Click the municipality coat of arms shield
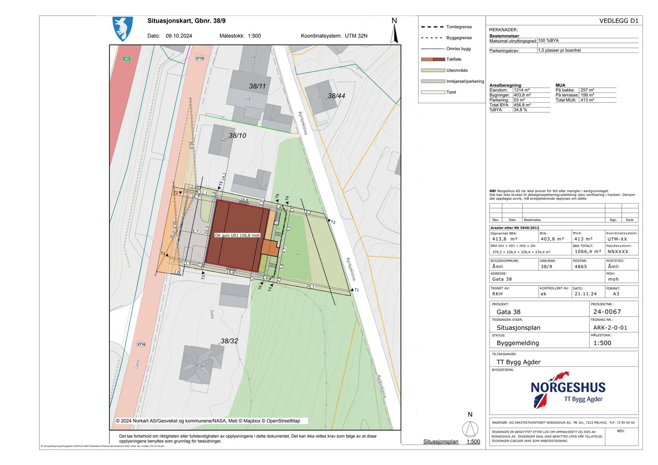 click(122, 28)
